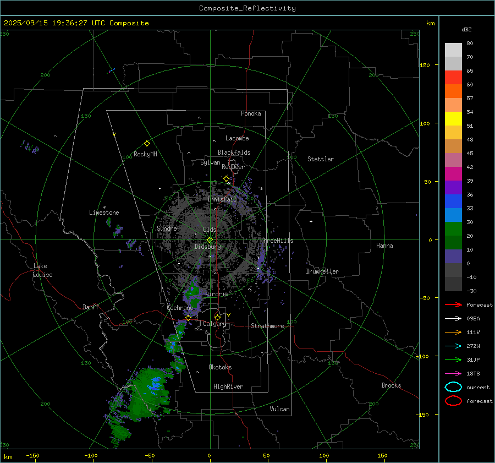Click the yellow diamond marker below Cochrane
Image resolution: width=495 pixels, height=463 pixels.
click(x=188, y=318)
